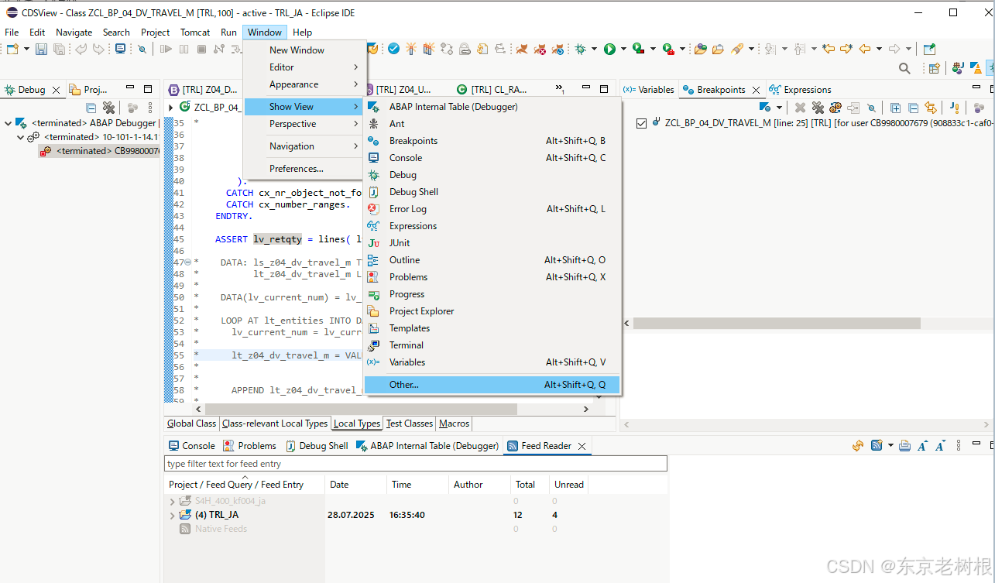Screen dimensions: 995x583
Task: Click the Save icon in main toolbar
Action: (x=41, y=49)
